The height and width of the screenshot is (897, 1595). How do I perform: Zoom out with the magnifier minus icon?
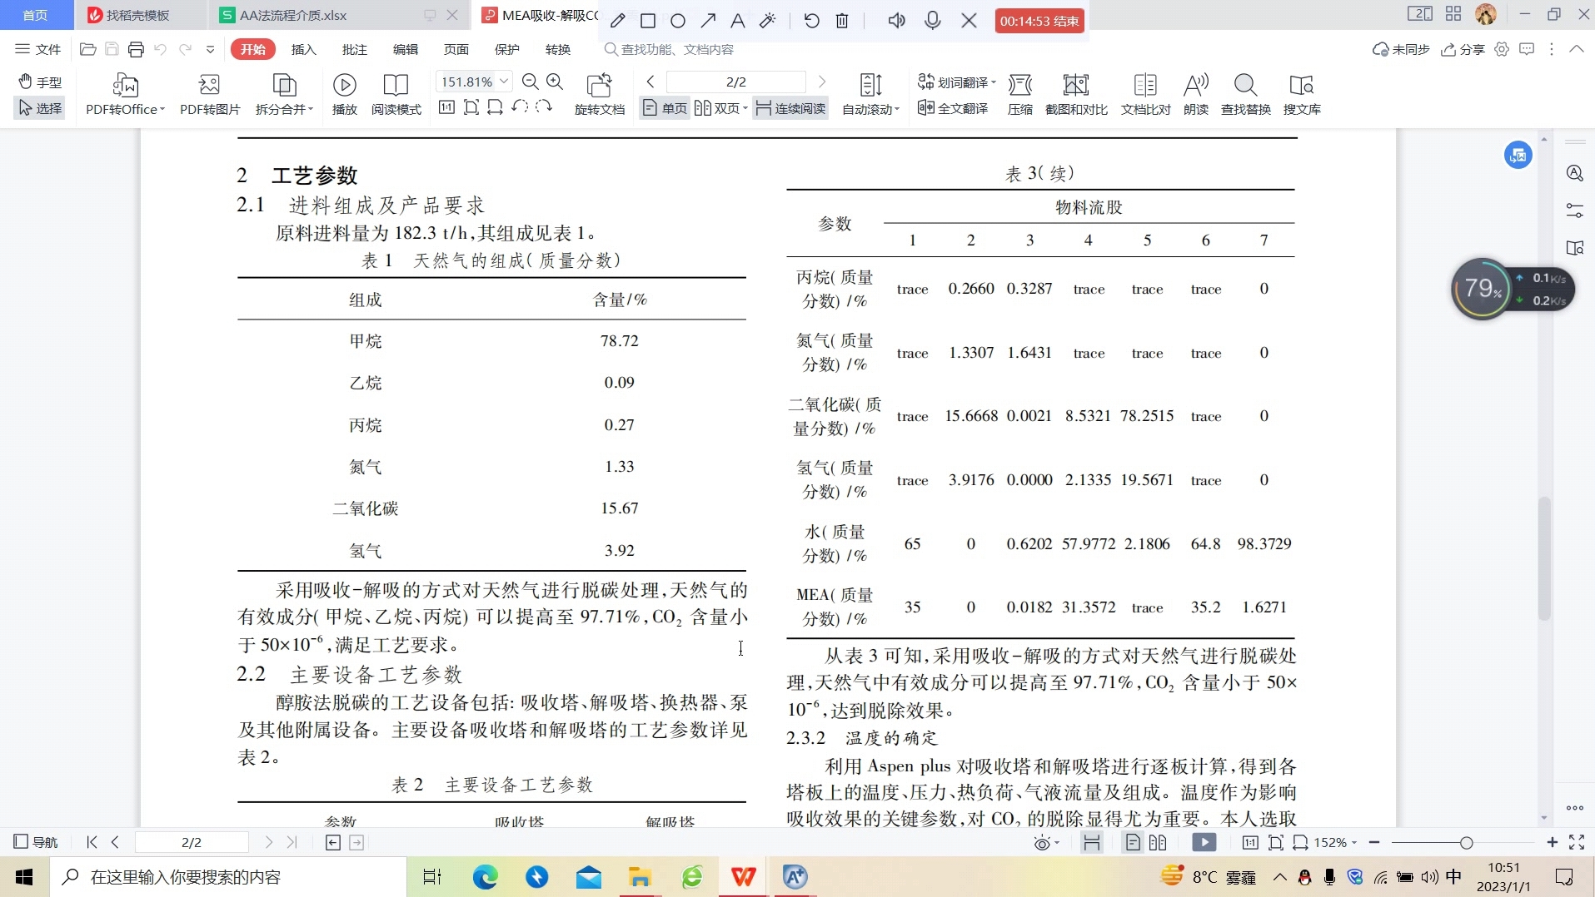tap(530, 82)
